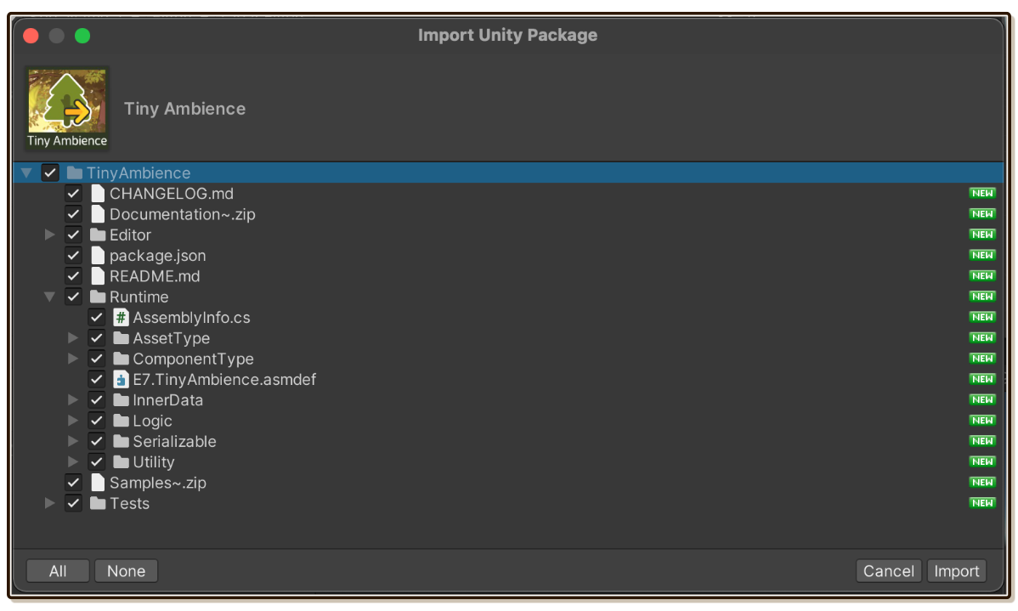Expand the Editor folder arrow
Image resolution: width=1018 pixels, height=611 pixels.
pos(49,235)
